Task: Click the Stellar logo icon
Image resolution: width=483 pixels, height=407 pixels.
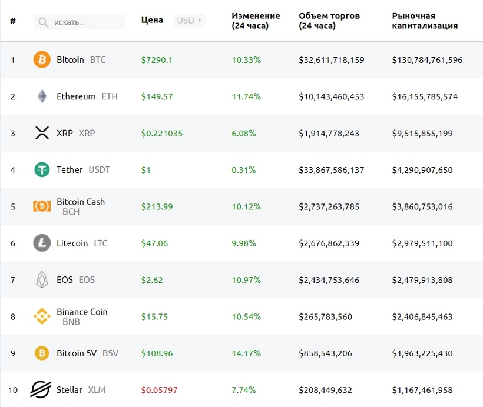Action: point(41,389)
